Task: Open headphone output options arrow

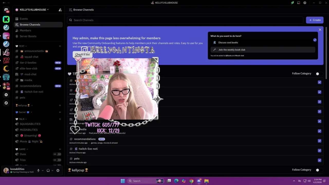Action: (x=52, y=170)
